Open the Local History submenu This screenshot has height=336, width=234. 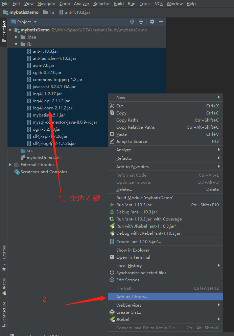coord(165,265)
